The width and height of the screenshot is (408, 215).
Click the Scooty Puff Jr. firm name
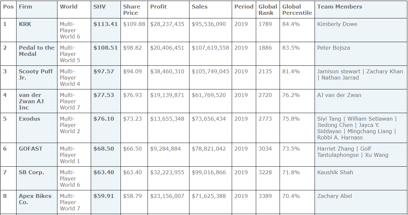tap(35, 74)
